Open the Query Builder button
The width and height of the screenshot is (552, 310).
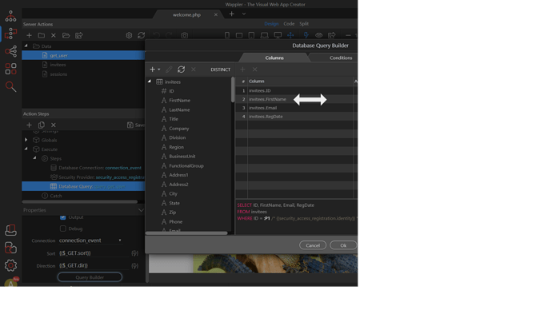click(90, 277)
